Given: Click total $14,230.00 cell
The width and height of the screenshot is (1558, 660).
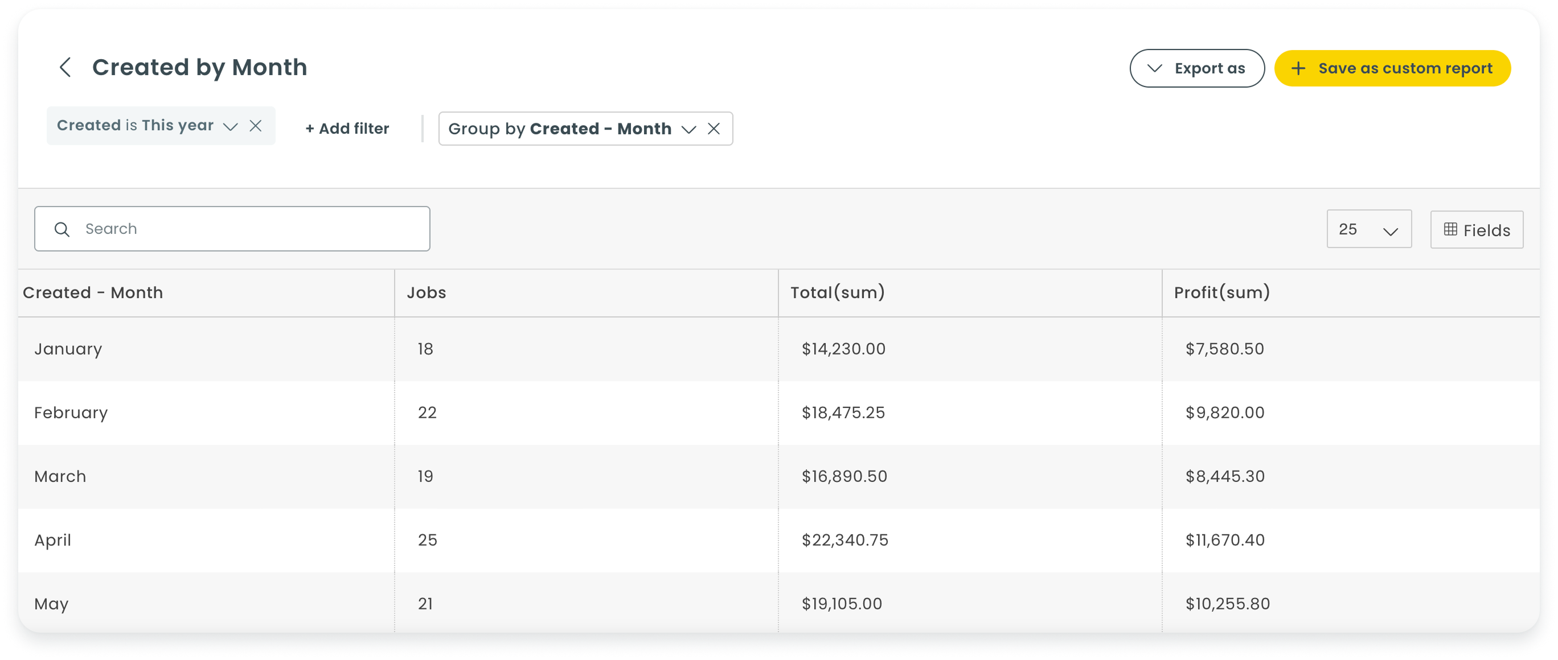Looking at the screenshot, I should (x=843, y=349).
